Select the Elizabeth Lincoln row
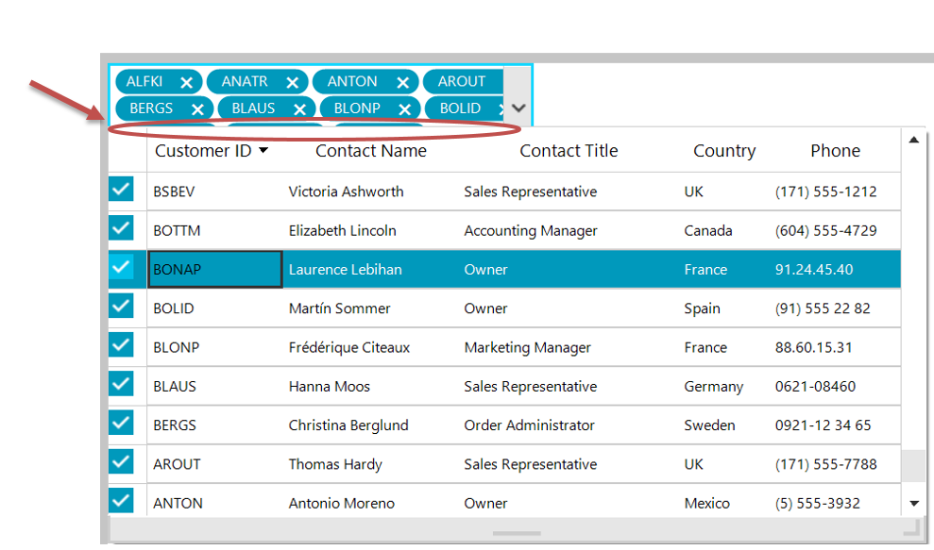Screen dimensions: 934x550 [x=346, y=230]
